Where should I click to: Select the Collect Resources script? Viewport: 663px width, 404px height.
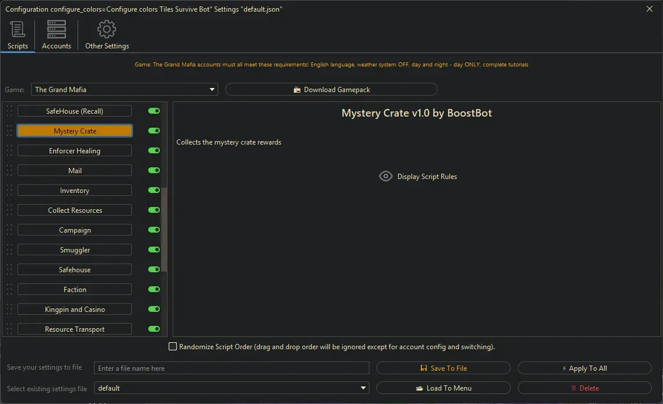[75, 210]
